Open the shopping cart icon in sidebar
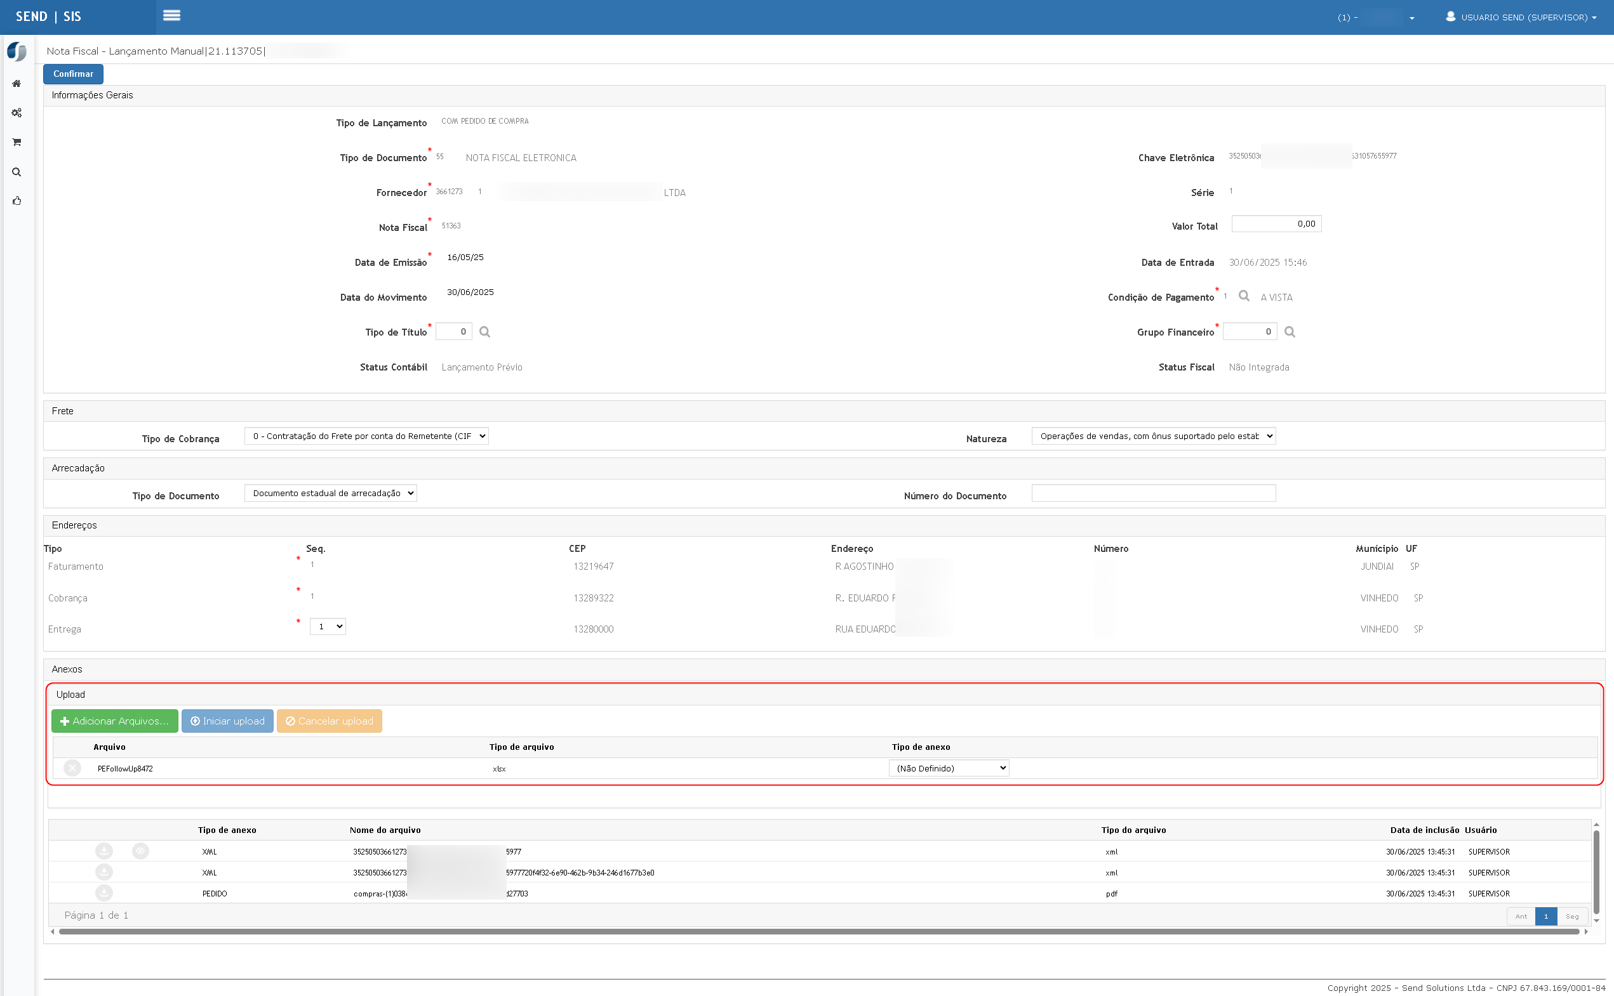Screen dimensions: 1614x996 click(17, 142)
